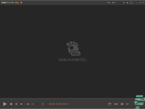Close the GOM Player window
Viewport: 145px width, 109px height.
[x=143, y=3]
